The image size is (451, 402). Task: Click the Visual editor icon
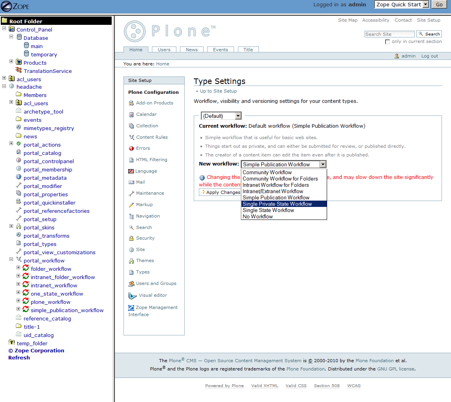click(x=132, y=296)
